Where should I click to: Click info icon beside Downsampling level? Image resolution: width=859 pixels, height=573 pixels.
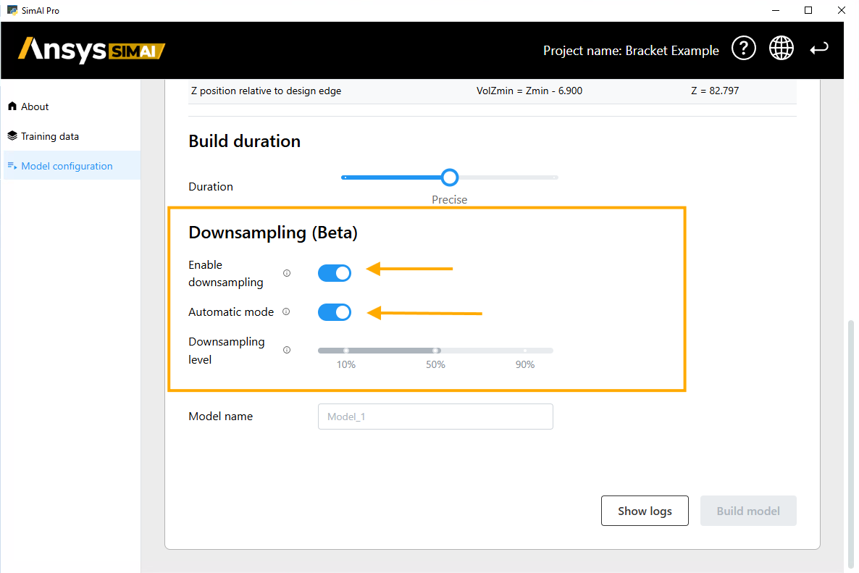(287, 350)
